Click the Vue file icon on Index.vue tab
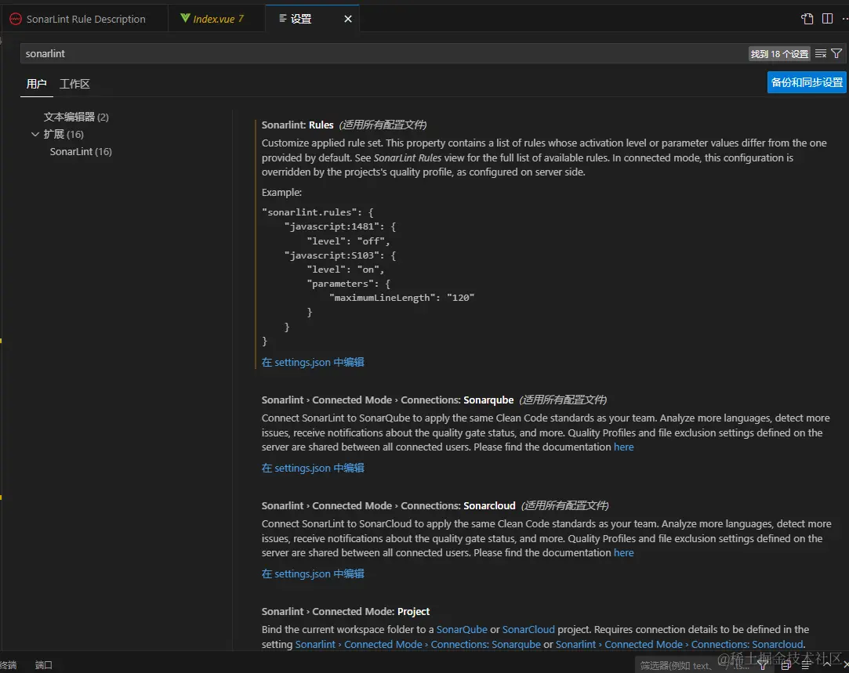The height and width of the screenshot is (673, 849). click(x=185, y=18)
